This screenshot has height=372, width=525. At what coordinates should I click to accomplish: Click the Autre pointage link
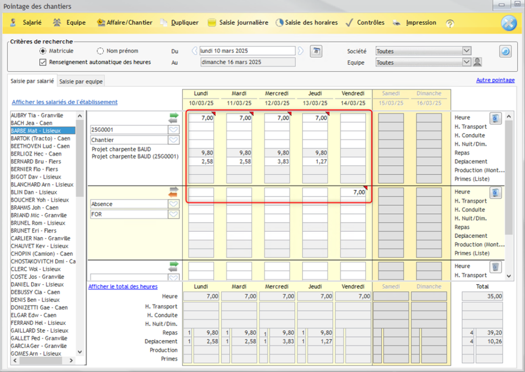(496, 80)
